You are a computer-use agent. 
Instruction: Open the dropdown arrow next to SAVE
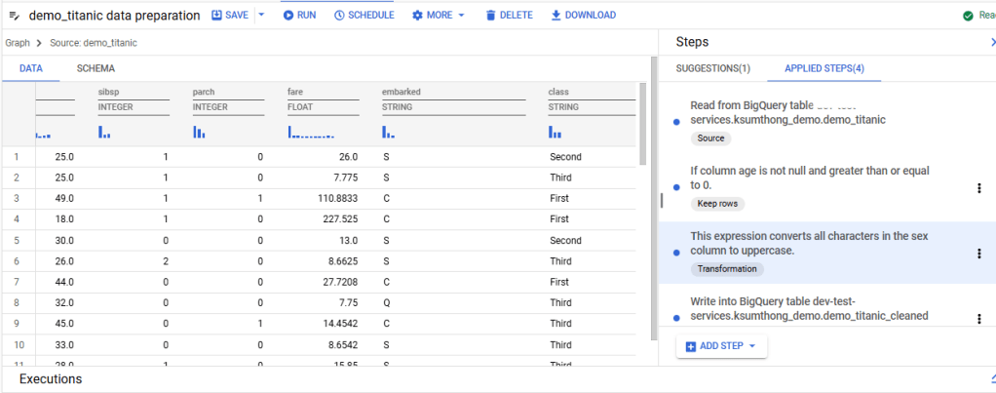point(261,16)
